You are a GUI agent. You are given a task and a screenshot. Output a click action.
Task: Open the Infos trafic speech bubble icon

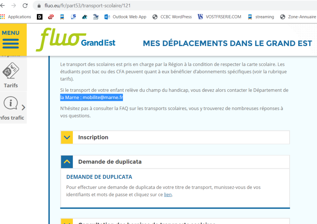[x=11, y=103]
